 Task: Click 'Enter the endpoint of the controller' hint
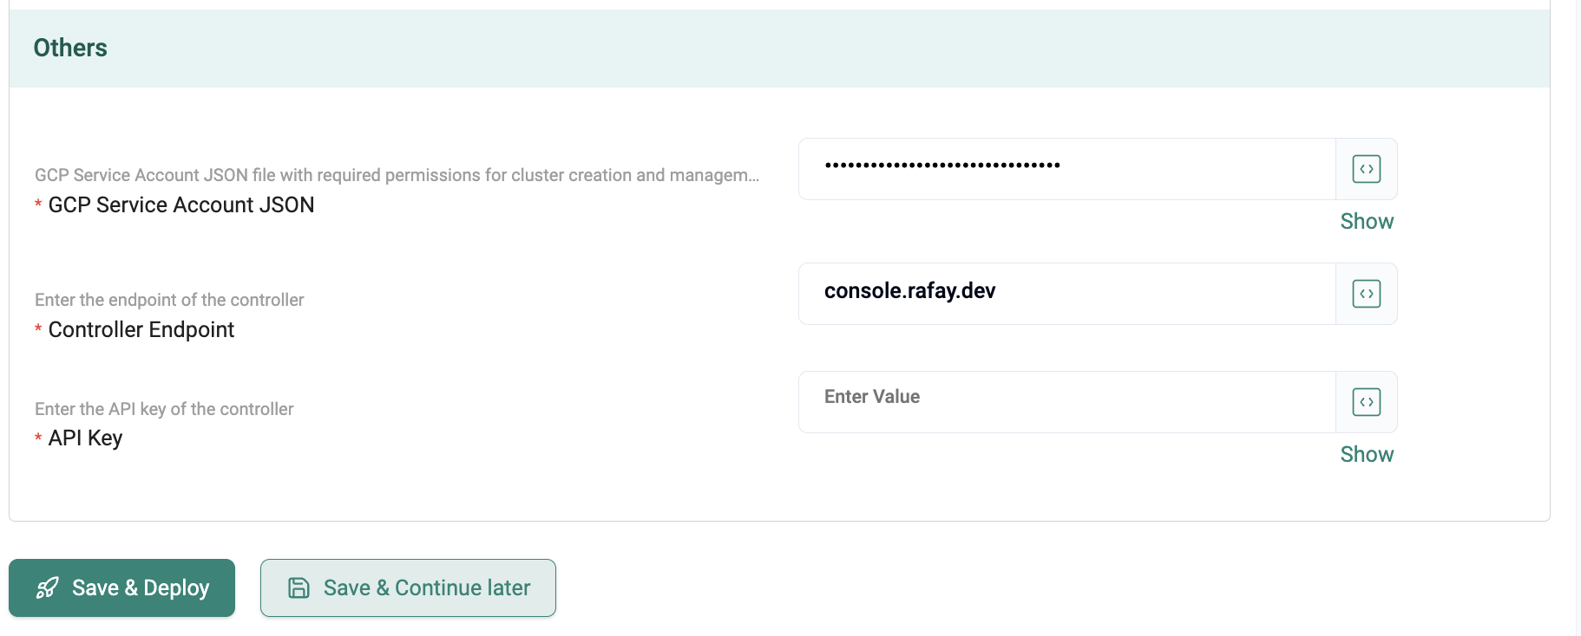(x=169, y=301)
